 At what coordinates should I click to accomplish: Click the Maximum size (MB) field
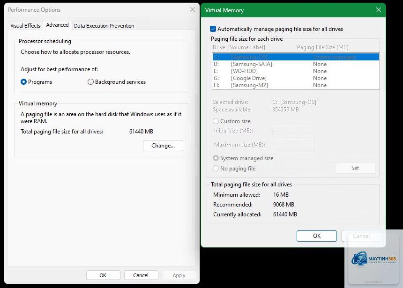click(x=293, y=145)
